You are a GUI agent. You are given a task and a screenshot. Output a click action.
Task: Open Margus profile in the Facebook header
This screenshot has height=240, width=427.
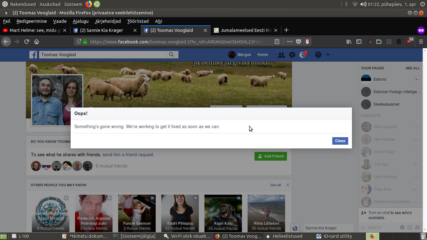(x=240, y=55)
